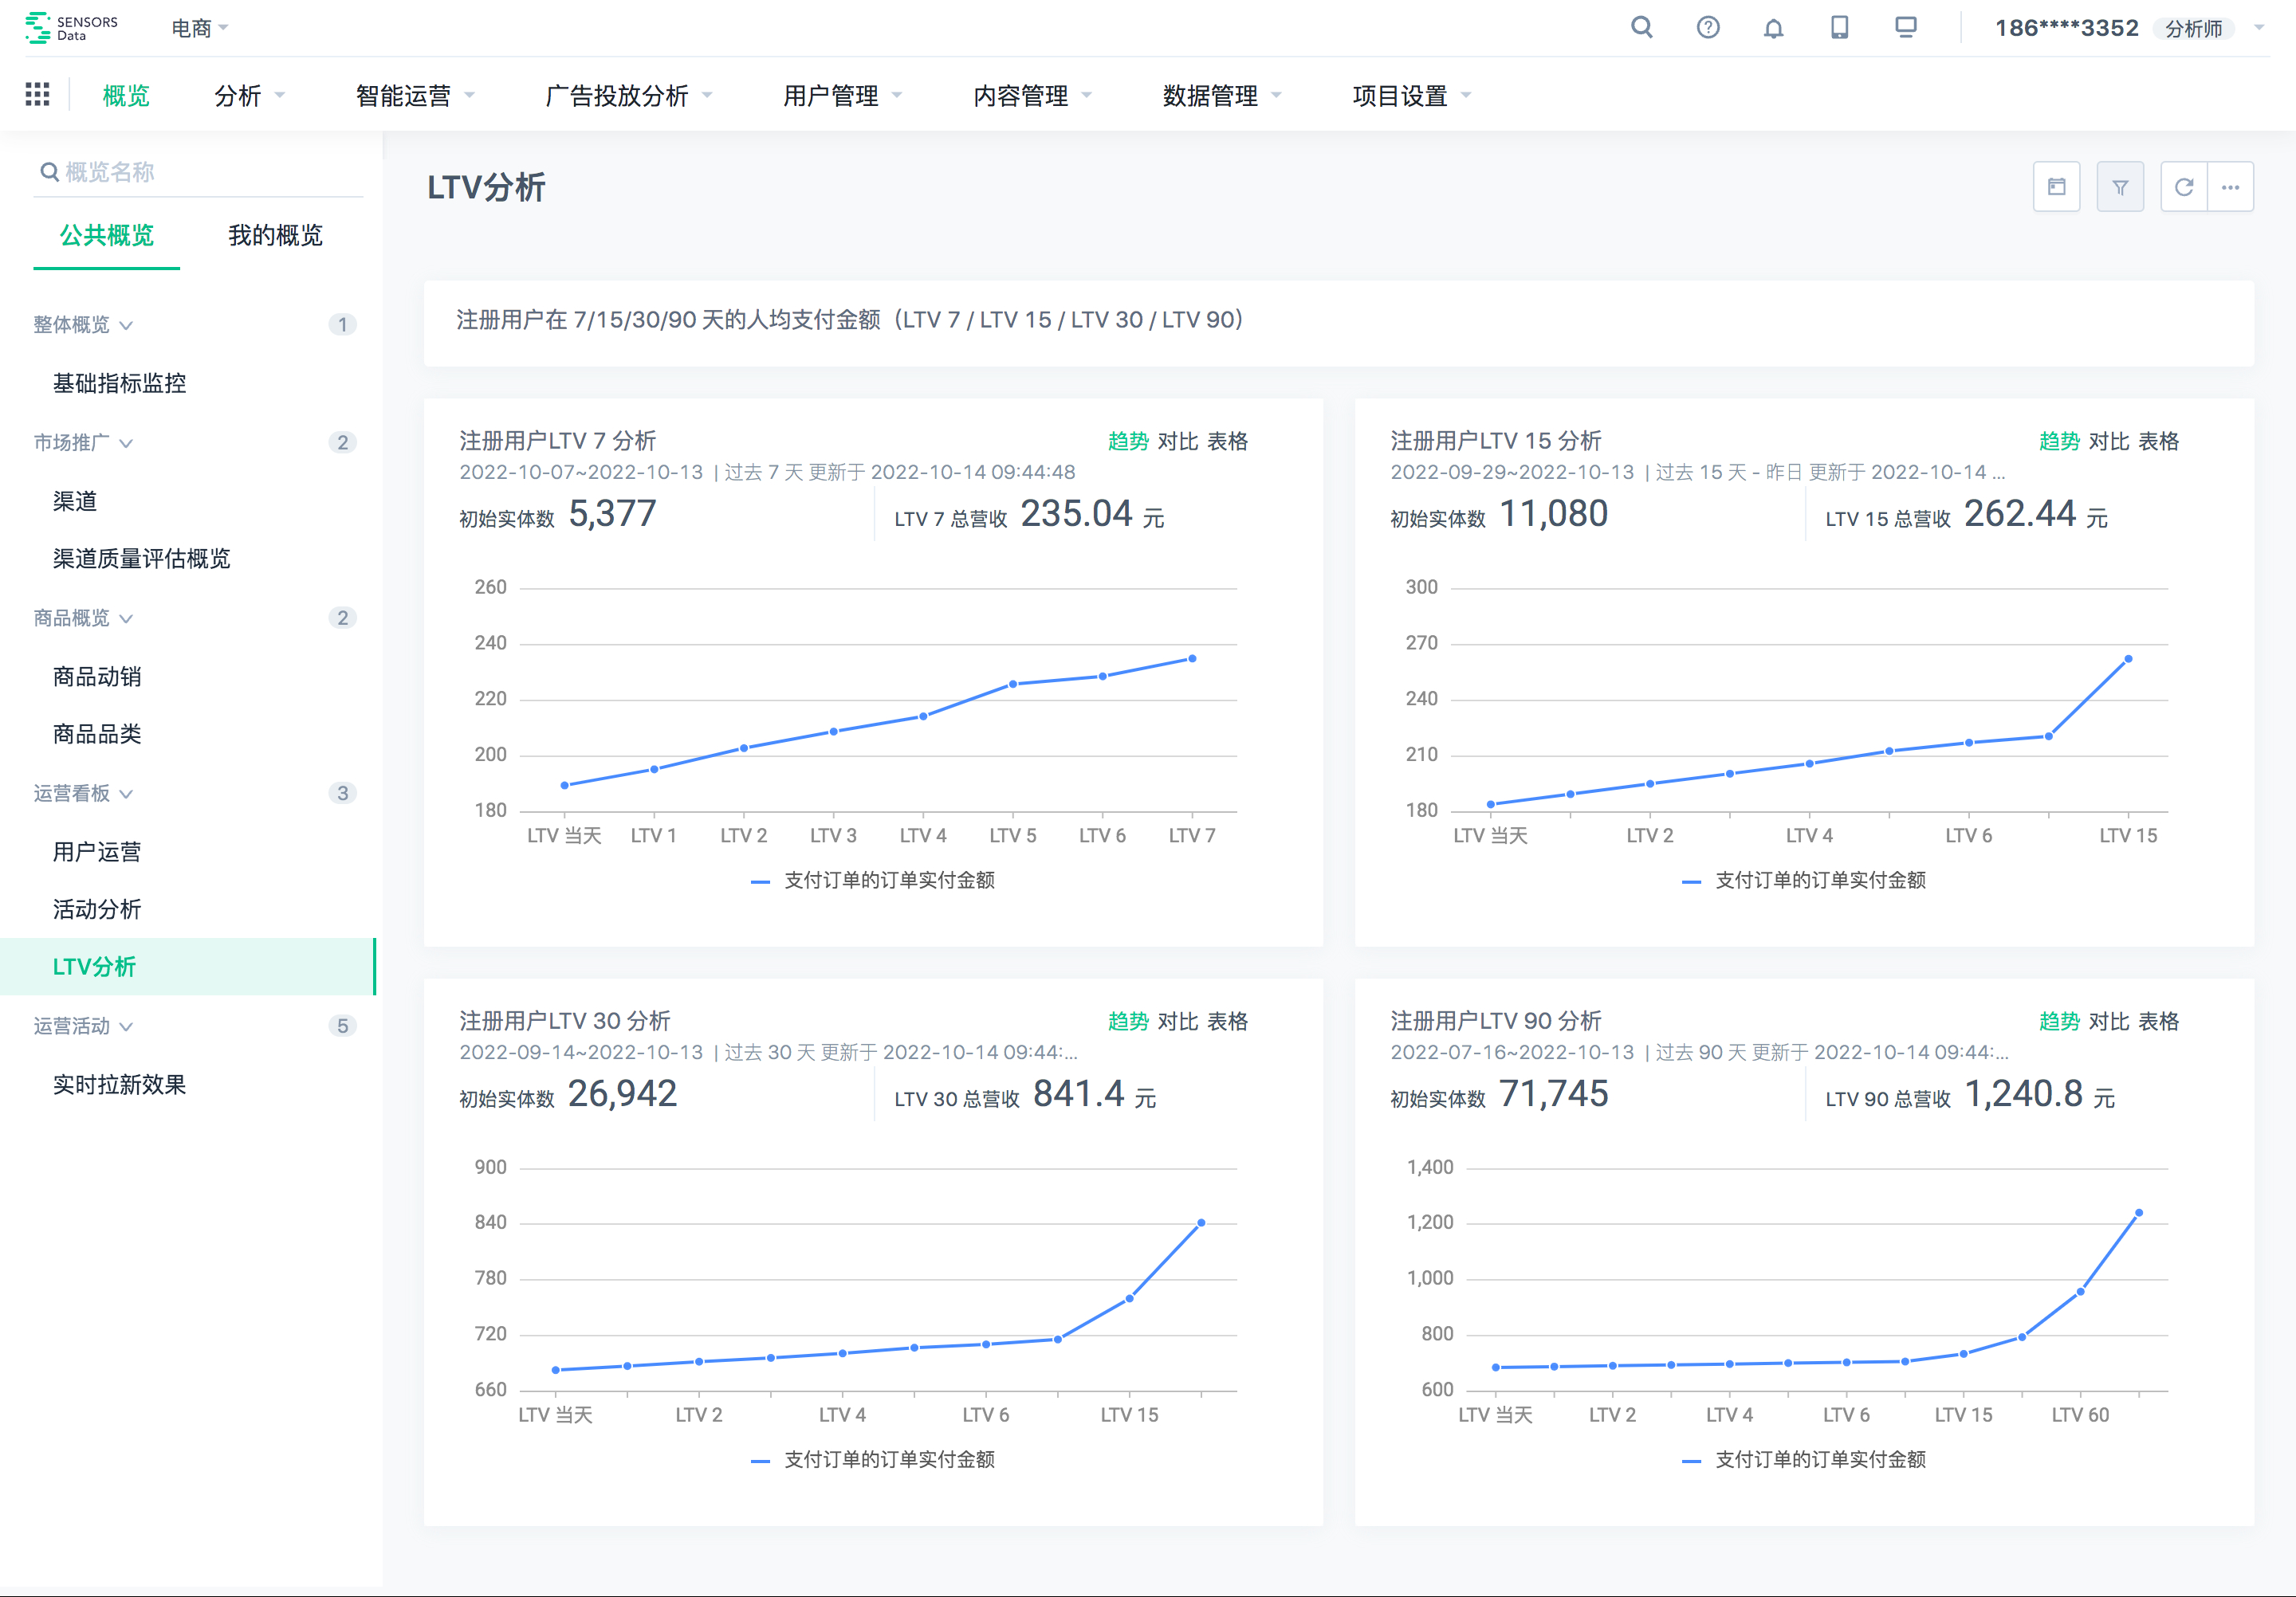Select 表格 view on LTV 90 chart

pos(2158,1022)
